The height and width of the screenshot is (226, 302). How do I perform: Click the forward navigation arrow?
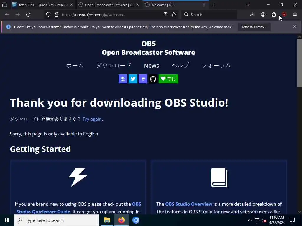(x=18, y=15)
